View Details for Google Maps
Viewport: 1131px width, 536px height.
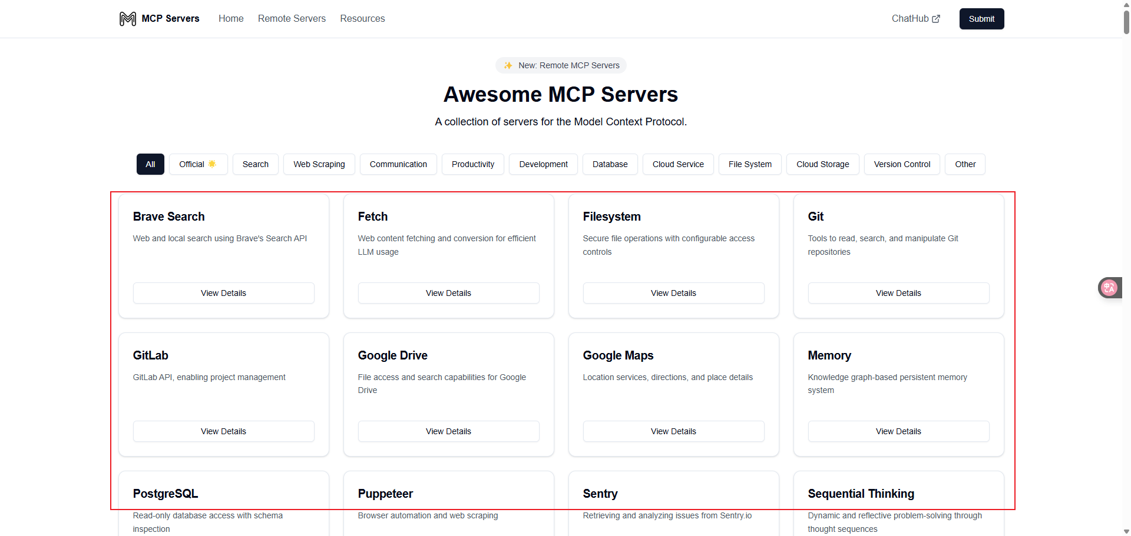pos(673,431)
